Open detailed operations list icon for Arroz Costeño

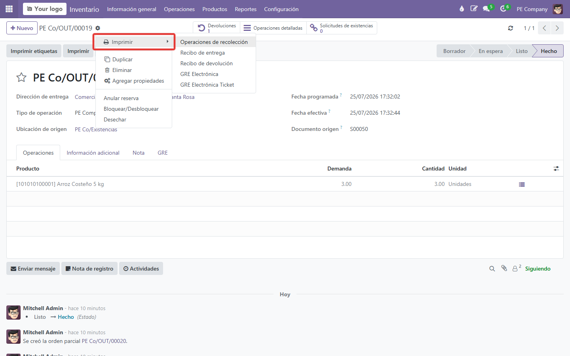522,184
